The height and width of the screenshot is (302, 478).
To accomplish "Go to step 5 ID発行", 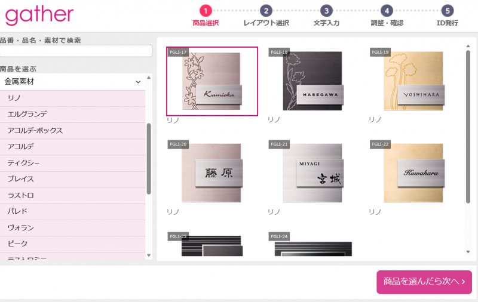I will pos(448,11).
